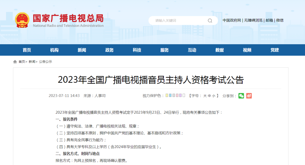Click the 无障碍浏览 accessibility link
Viewport: 305px width, 165px height.
(253, 20)
